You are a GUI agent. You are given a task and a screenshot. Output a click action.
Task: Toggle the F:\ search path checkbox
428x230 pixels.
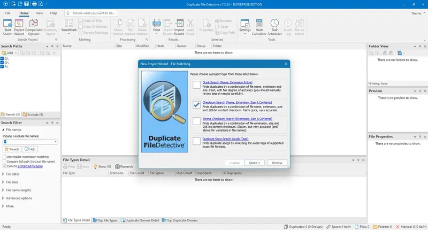[2, 66]
